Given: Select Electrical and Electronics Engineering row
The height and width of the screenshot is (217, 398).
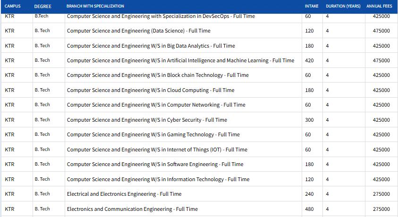Looking at the screenshot, I should pos(124,194).
